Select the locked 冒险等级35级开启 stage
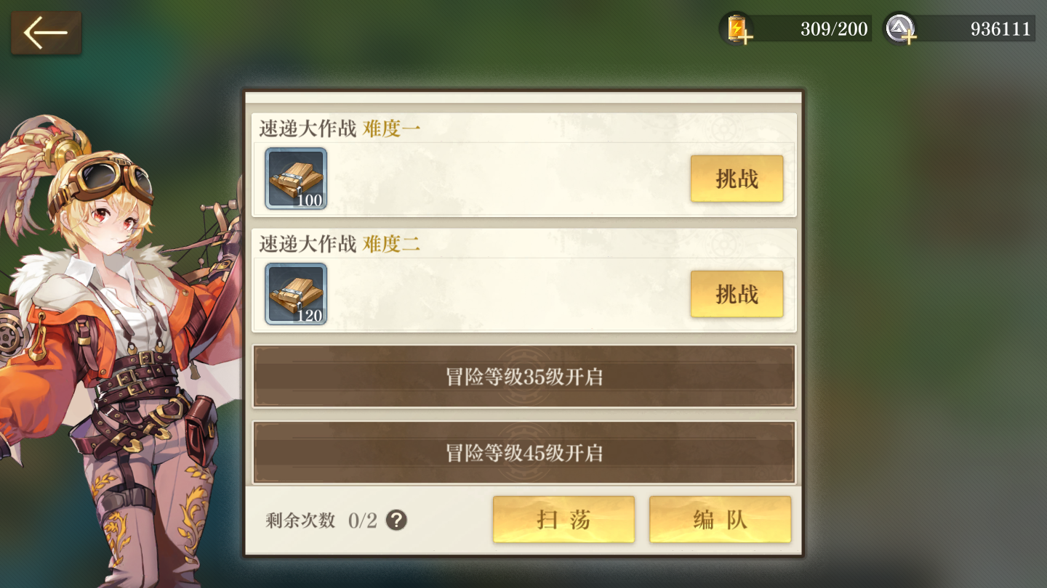Viewport: 1047px width, 588px height. tap(524, 377)
